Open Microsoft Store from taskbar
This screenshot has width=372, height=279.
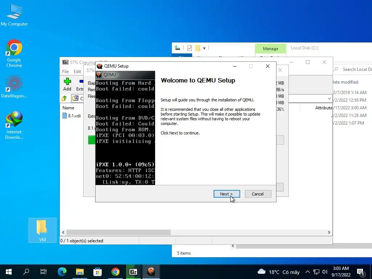click(97, 272)
